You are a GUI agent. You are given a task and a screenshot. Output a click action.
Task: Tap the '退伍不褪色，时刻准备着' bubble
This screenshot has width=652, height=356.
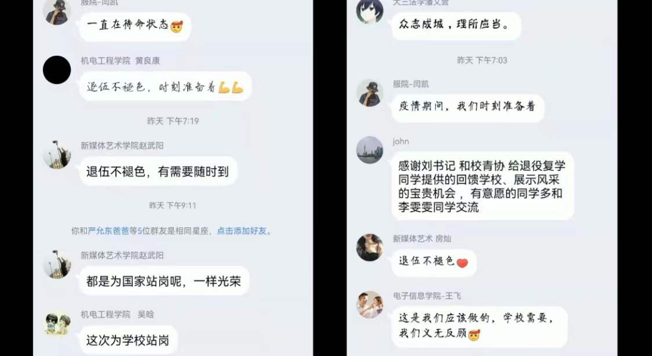165,86
